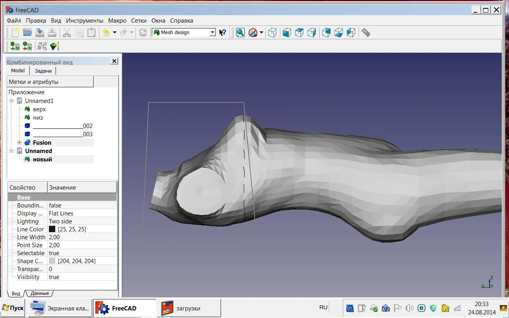Open the draw style dropdown arrow

[x=261, y=33]
